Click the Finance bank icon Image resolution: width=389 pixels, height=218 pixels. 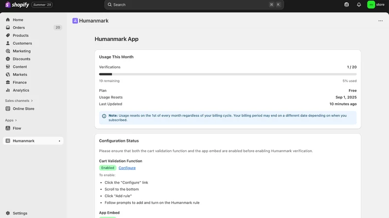(x=8, y=82)
